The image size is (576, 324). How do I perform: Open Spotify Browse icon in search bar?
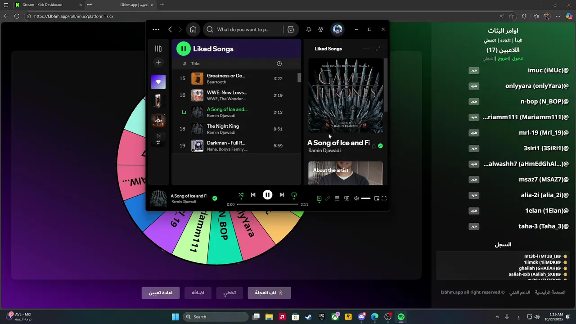click(291, 30)
